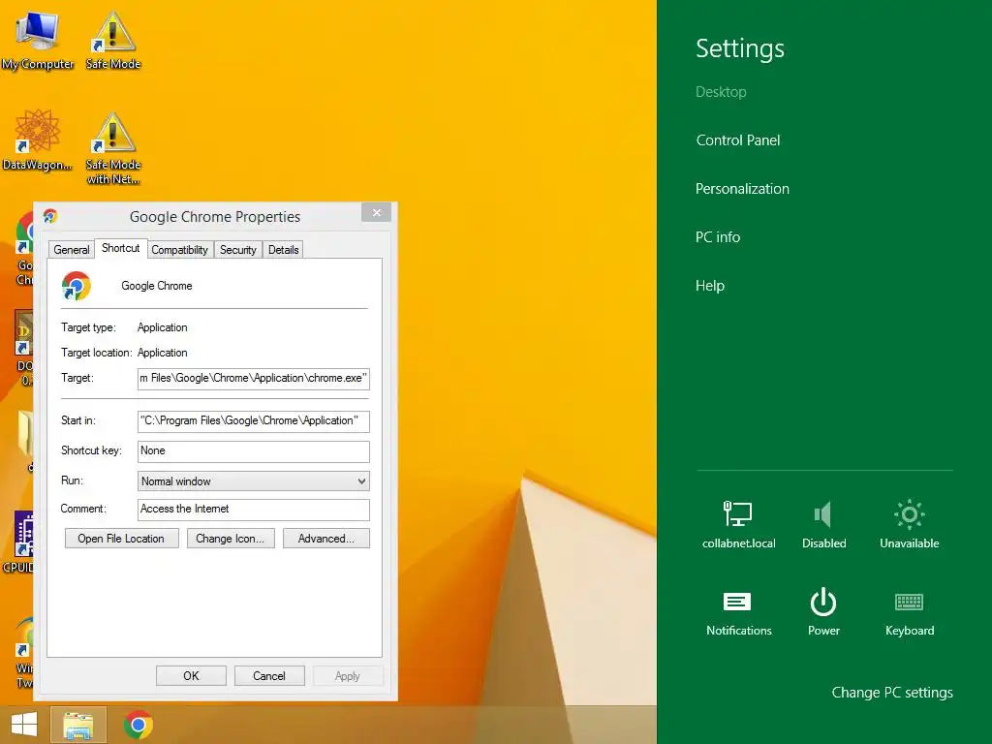This screenshot has width=992, height=744.
Task: Select the Shortcut tab
Action: click(121, 248)
